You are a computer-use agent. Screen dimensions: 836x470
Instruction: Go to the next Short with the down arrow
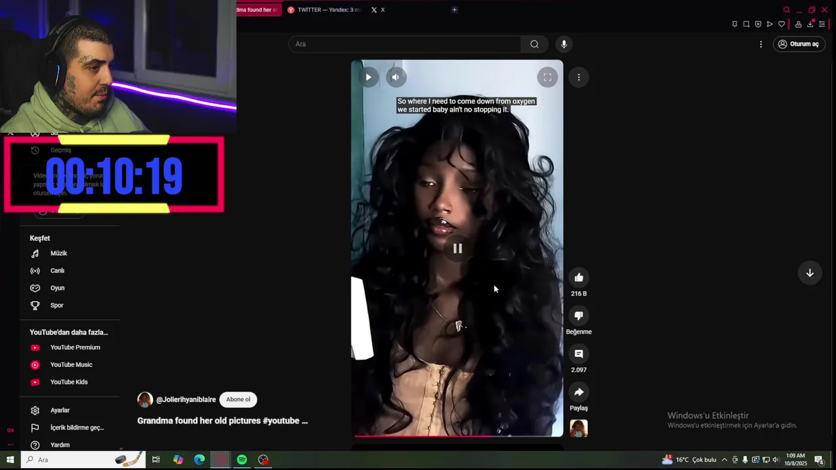pos(810,273)
